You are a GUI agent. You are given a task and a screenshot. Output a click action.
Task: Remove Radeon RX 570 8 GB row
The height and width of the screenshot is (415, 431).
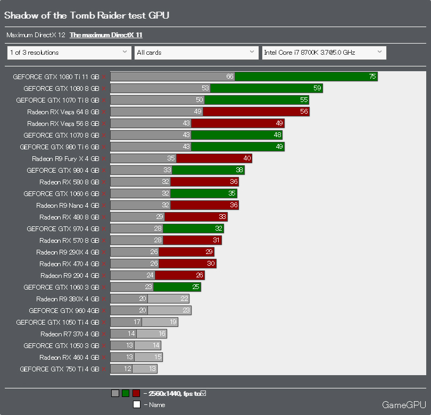pos(104,241)
